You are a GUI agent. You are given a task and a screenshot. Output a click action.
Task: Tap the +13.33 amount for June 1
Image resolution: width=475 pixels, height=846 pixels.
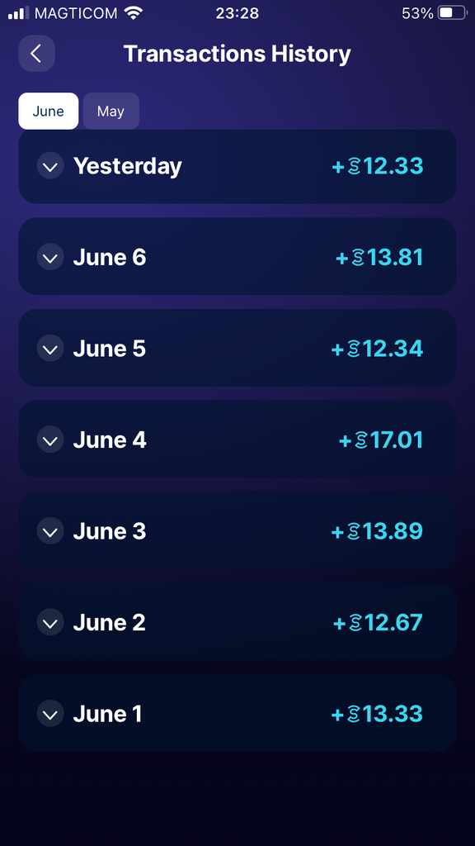point(377,714)
